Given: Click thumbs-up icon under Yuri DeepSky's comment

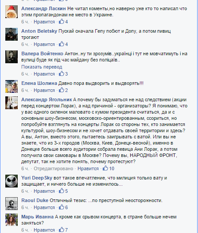Looking at the screenshot, I should coord(61,191).
